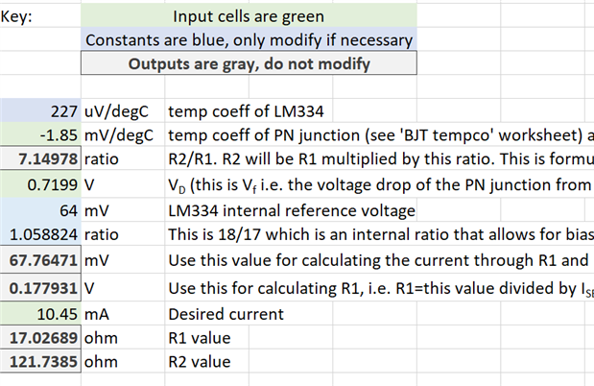The width and height of the screenshot is (594, 386).
Task: Click the 10.45 mA desired current cell
Action: (x=40, y=314)
